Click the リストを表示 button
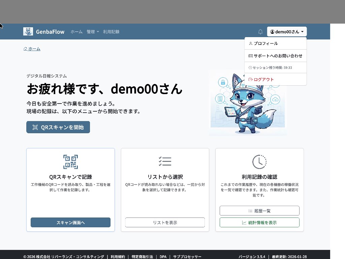This screenshot has height=259, width=345. coord(165,223)
